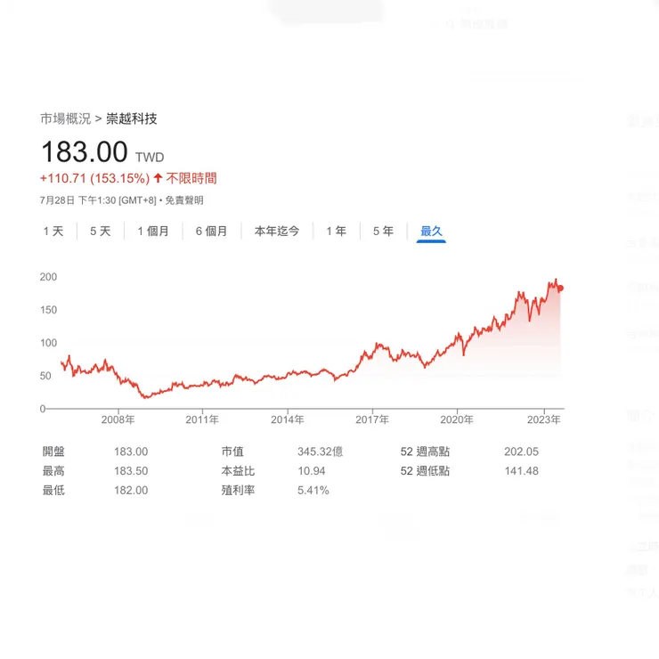Click the 183.00 current price

pyautogui.click(x=85, y=151)
